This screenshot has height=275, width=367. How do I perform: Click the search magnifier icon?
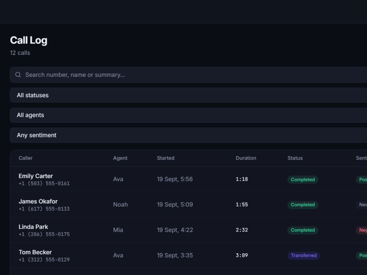tap(18, 75)
